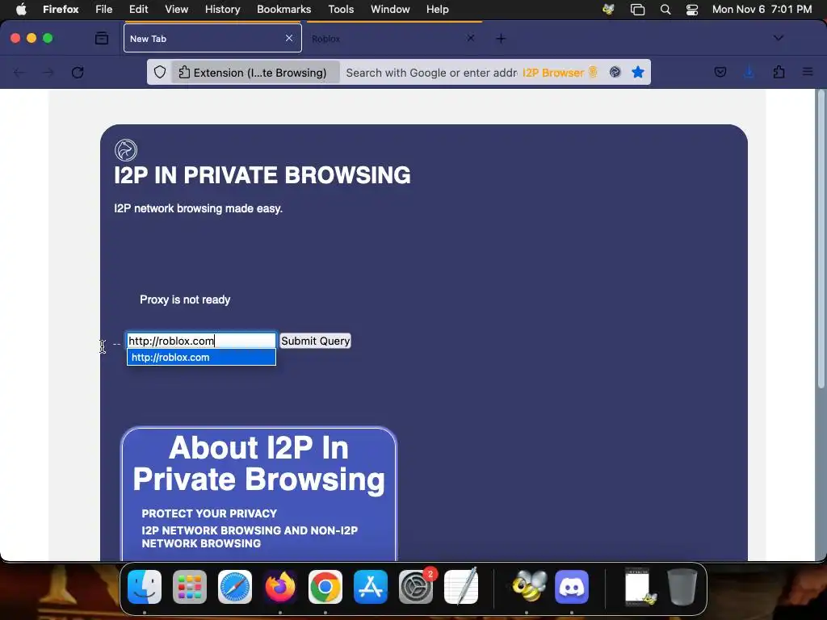Viewport: 827px width, 620px height.
Task: Open the History menu
Action: point(223,10)
